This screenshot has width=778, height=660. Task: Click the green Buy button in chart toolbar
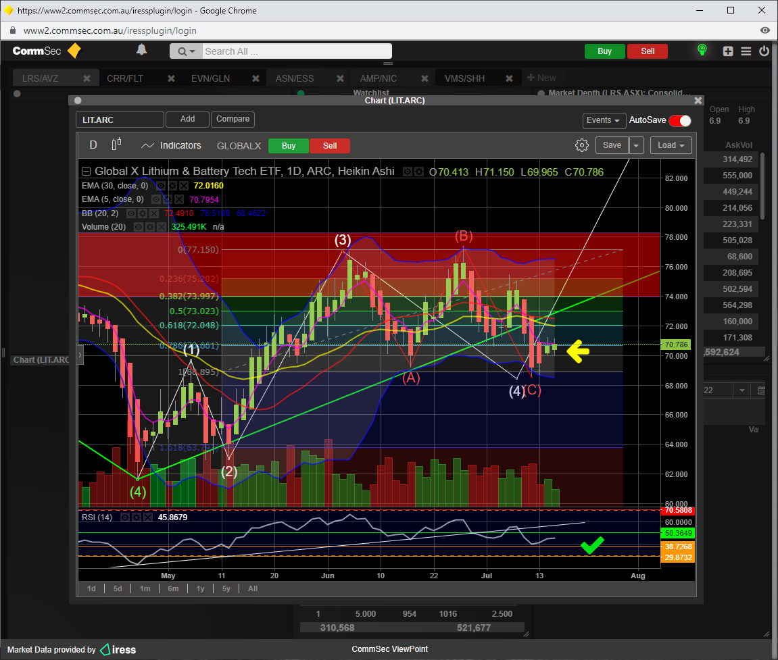coord(288,146)
